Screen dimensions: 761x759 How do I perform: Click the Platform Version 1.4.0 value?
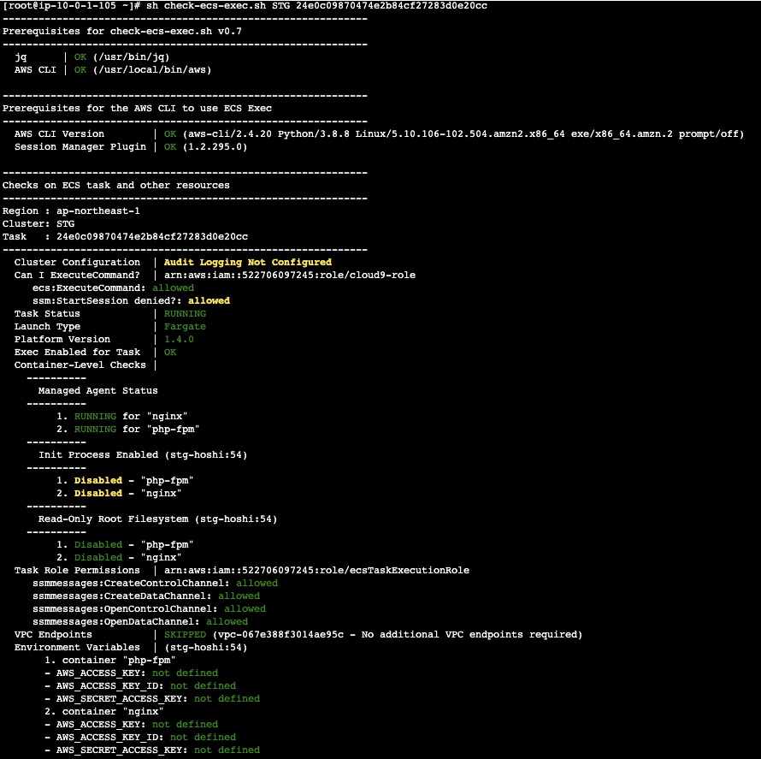[x=179, y=339]
